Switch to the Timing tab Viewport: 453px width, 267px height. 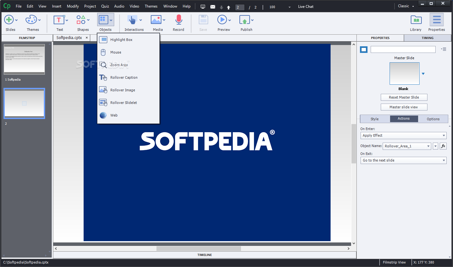pyautogui.click(x=427, y=38)
